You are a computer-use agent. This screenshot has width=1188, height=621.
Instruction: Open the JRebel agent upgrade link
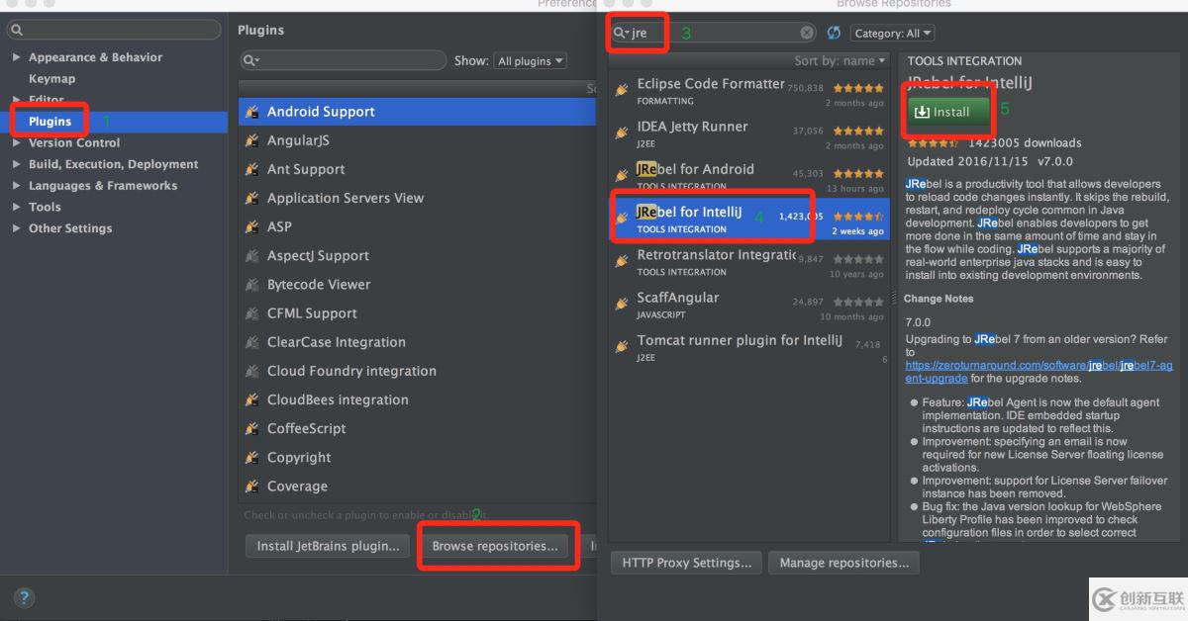(1025, 366)
